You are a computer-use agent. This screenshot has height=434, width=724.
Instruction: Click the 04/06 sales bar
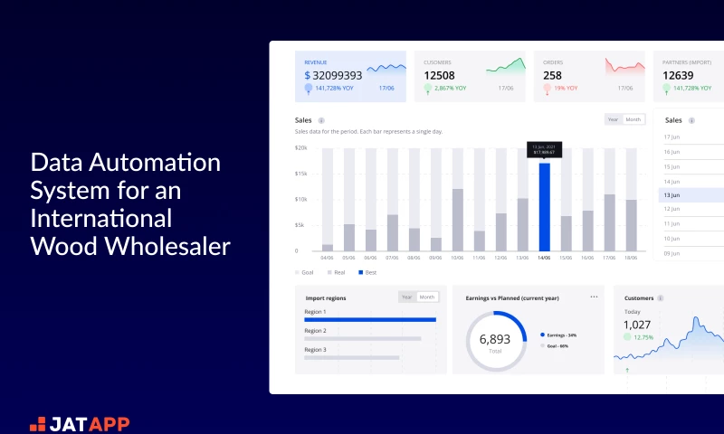(328, 248)
